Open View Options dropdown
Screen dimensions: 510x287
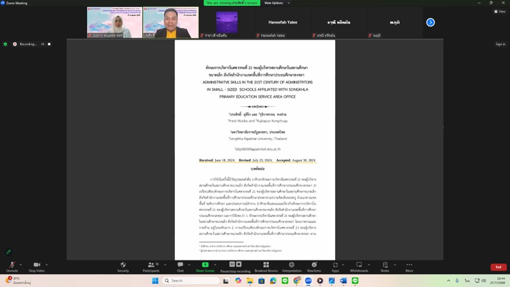tap(277, 3)
